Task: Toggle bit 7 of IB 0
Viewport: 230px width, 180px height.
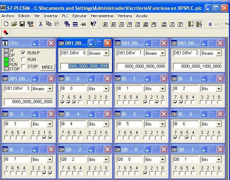Action: (x=63, y=102)
